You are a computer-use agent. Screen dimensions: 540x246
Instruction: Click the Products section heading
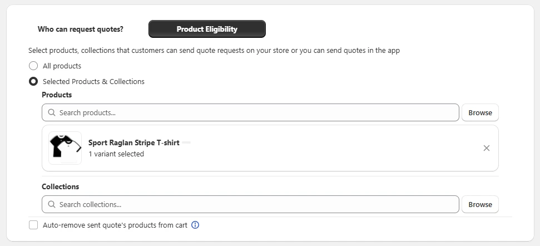[57, 95]
